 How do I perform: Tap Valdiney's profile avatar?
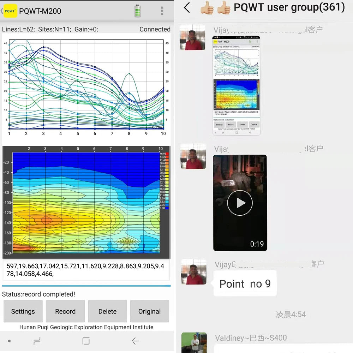click(194, 342)
